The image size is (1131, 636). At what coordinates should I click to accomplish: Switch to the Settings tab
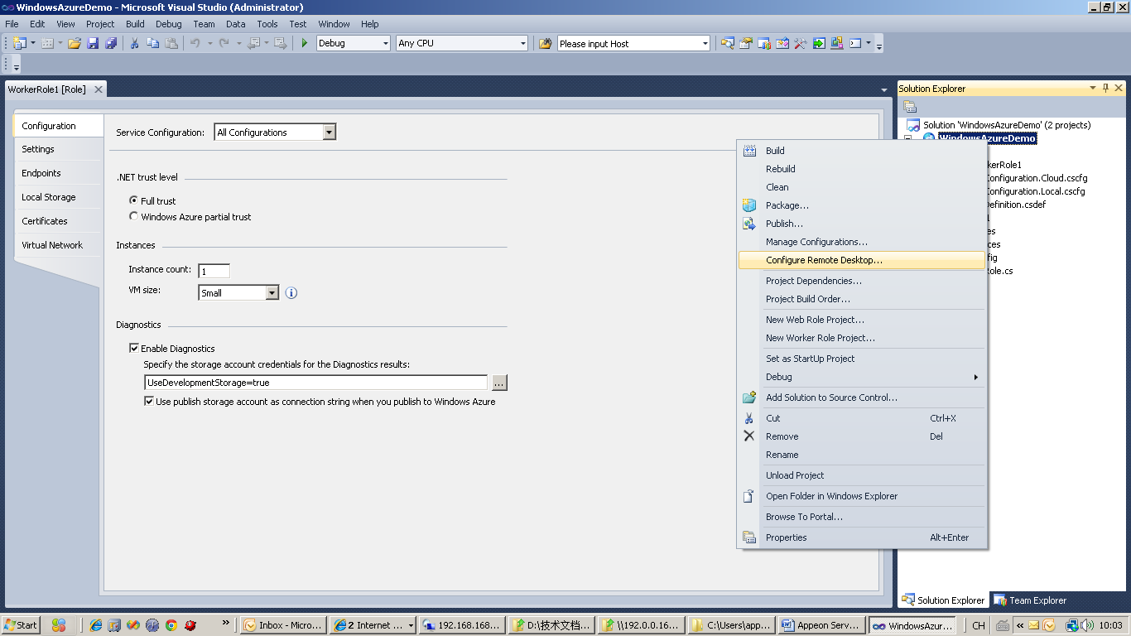coord(58,149)
